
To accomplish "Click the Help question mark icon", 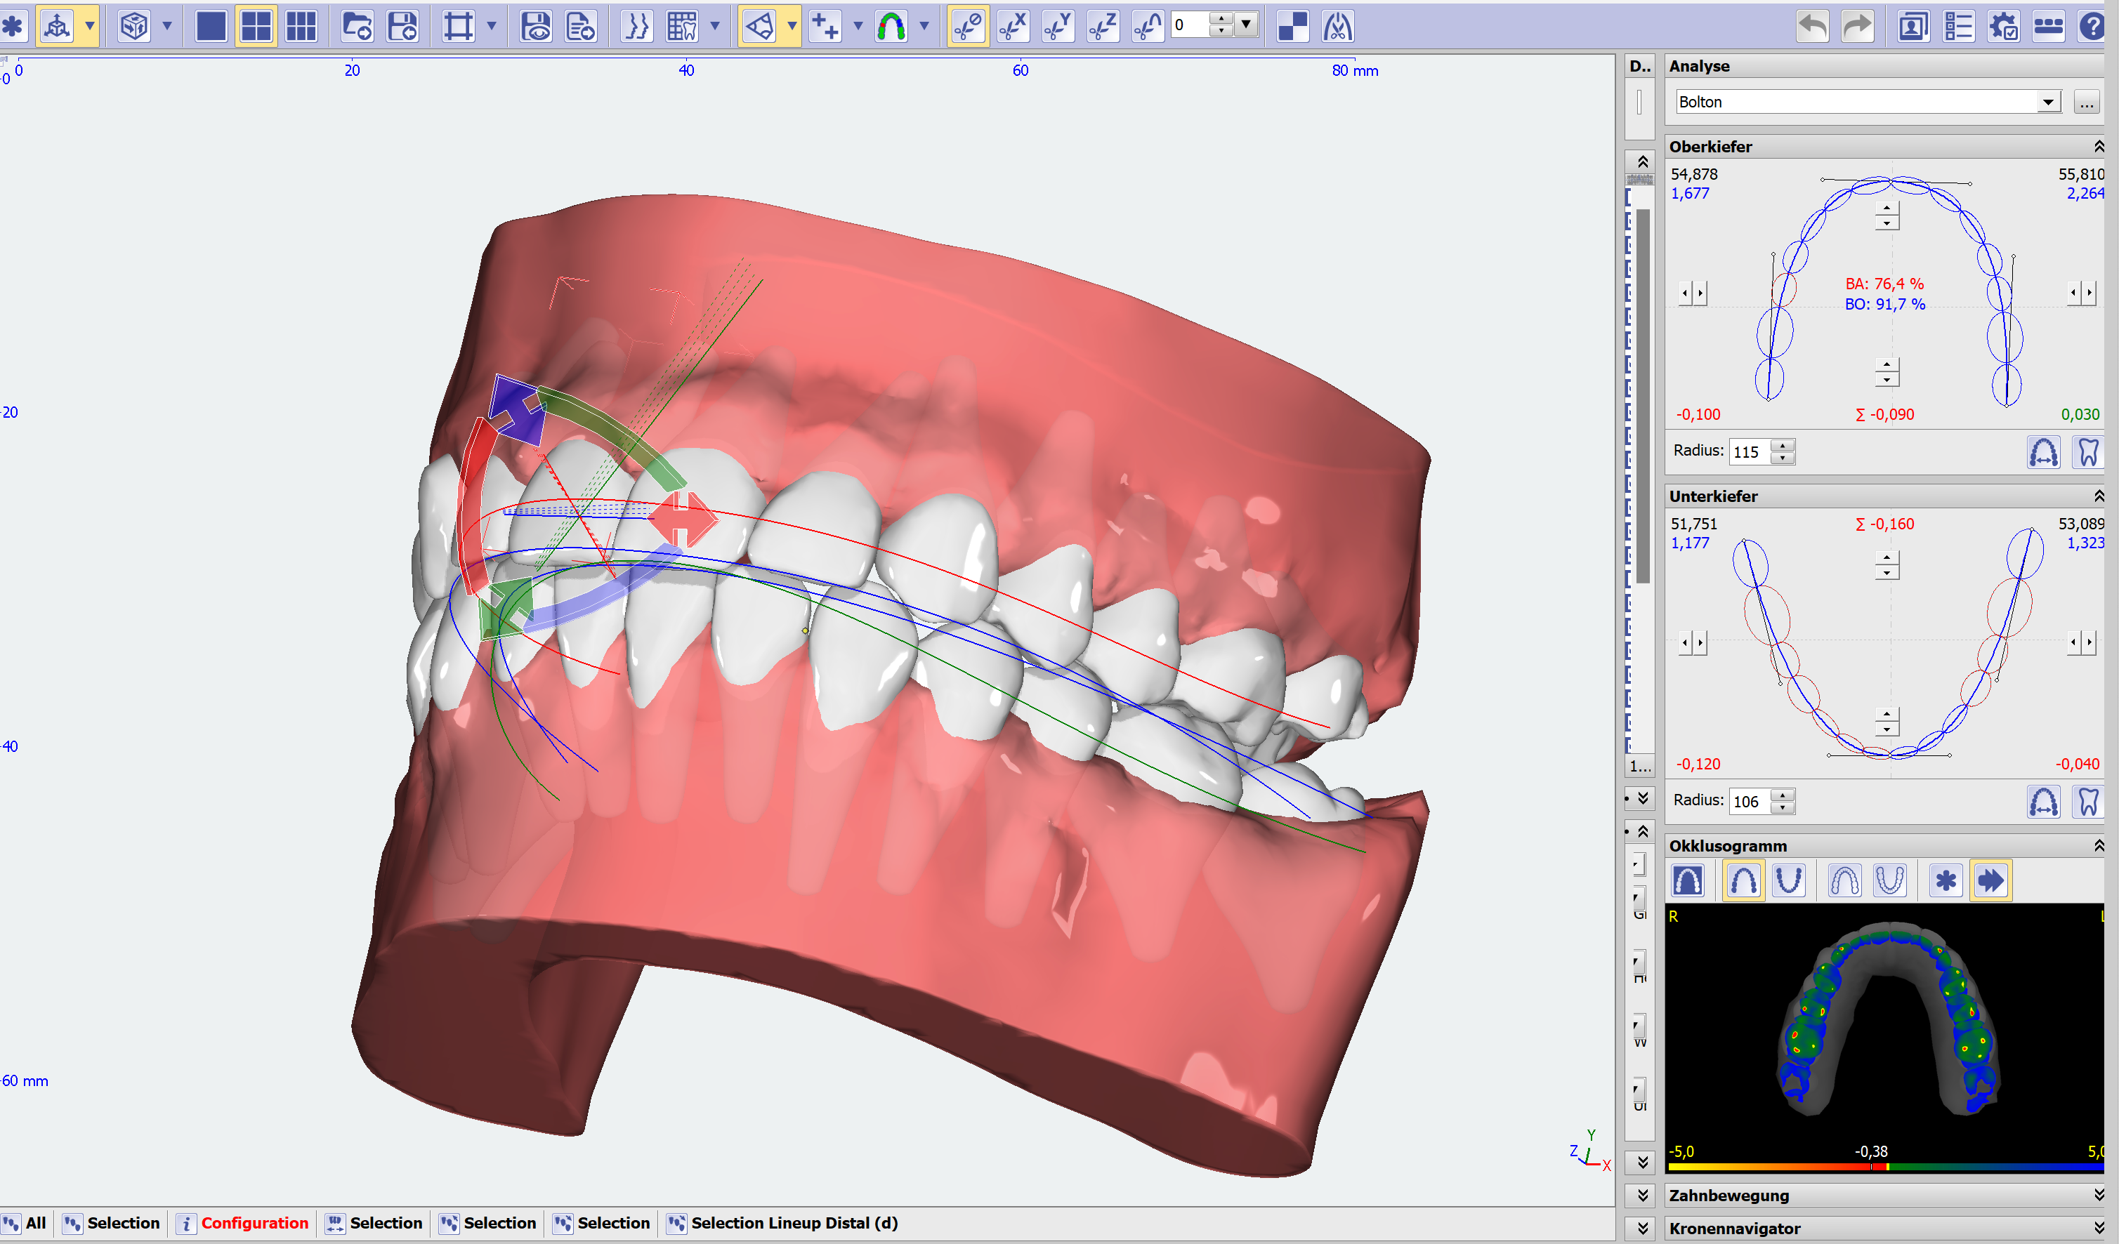I will [2093, 25].
